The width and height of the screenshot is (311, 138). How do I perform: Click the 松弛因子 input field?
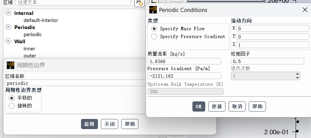[267, 61]
